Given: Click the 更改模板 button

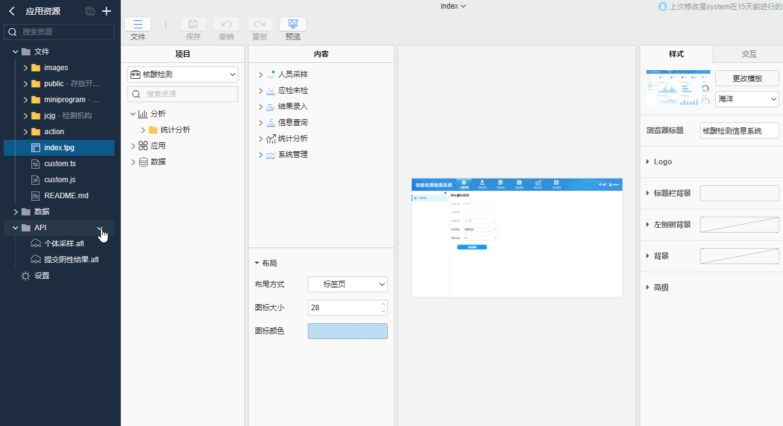Looking at the screenshot, I should coord(747,79).
